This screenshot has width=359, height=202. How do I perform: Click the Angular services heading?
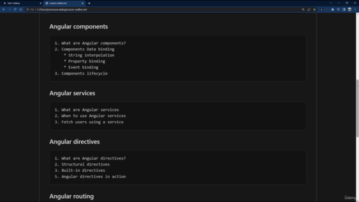pyautogui.click(x=72, y=93)
